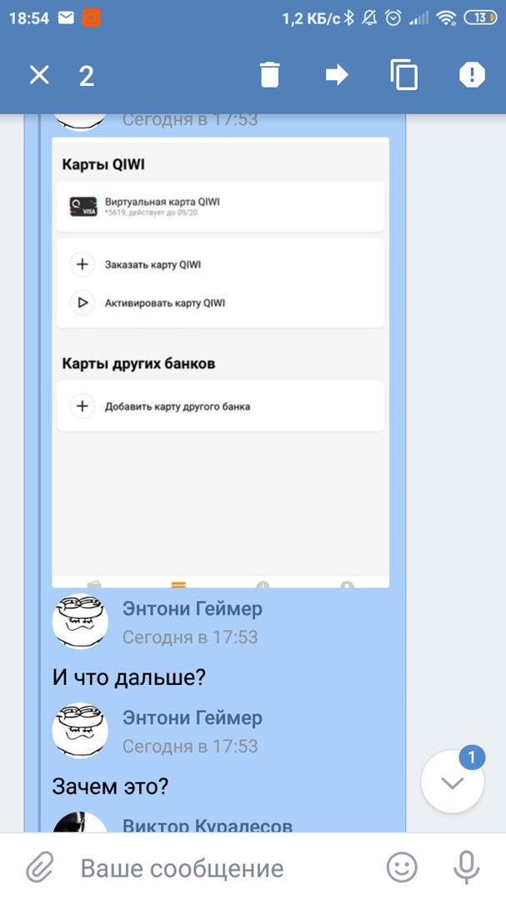
Task: Report selected messages as spam
Action: click(x=472, y=75)
